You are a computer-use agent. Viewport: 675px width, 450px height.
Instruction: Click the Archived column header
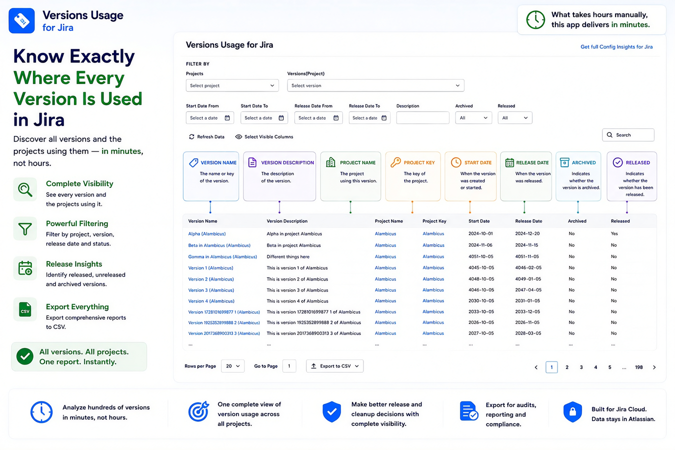tap(577, 221)
